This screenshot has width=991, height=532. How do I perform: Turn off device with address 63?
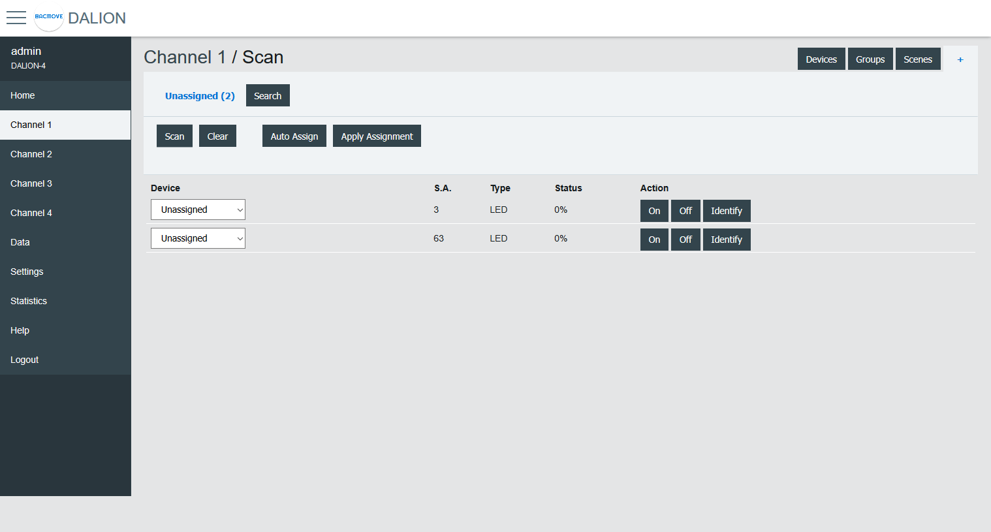coord(685,240)
